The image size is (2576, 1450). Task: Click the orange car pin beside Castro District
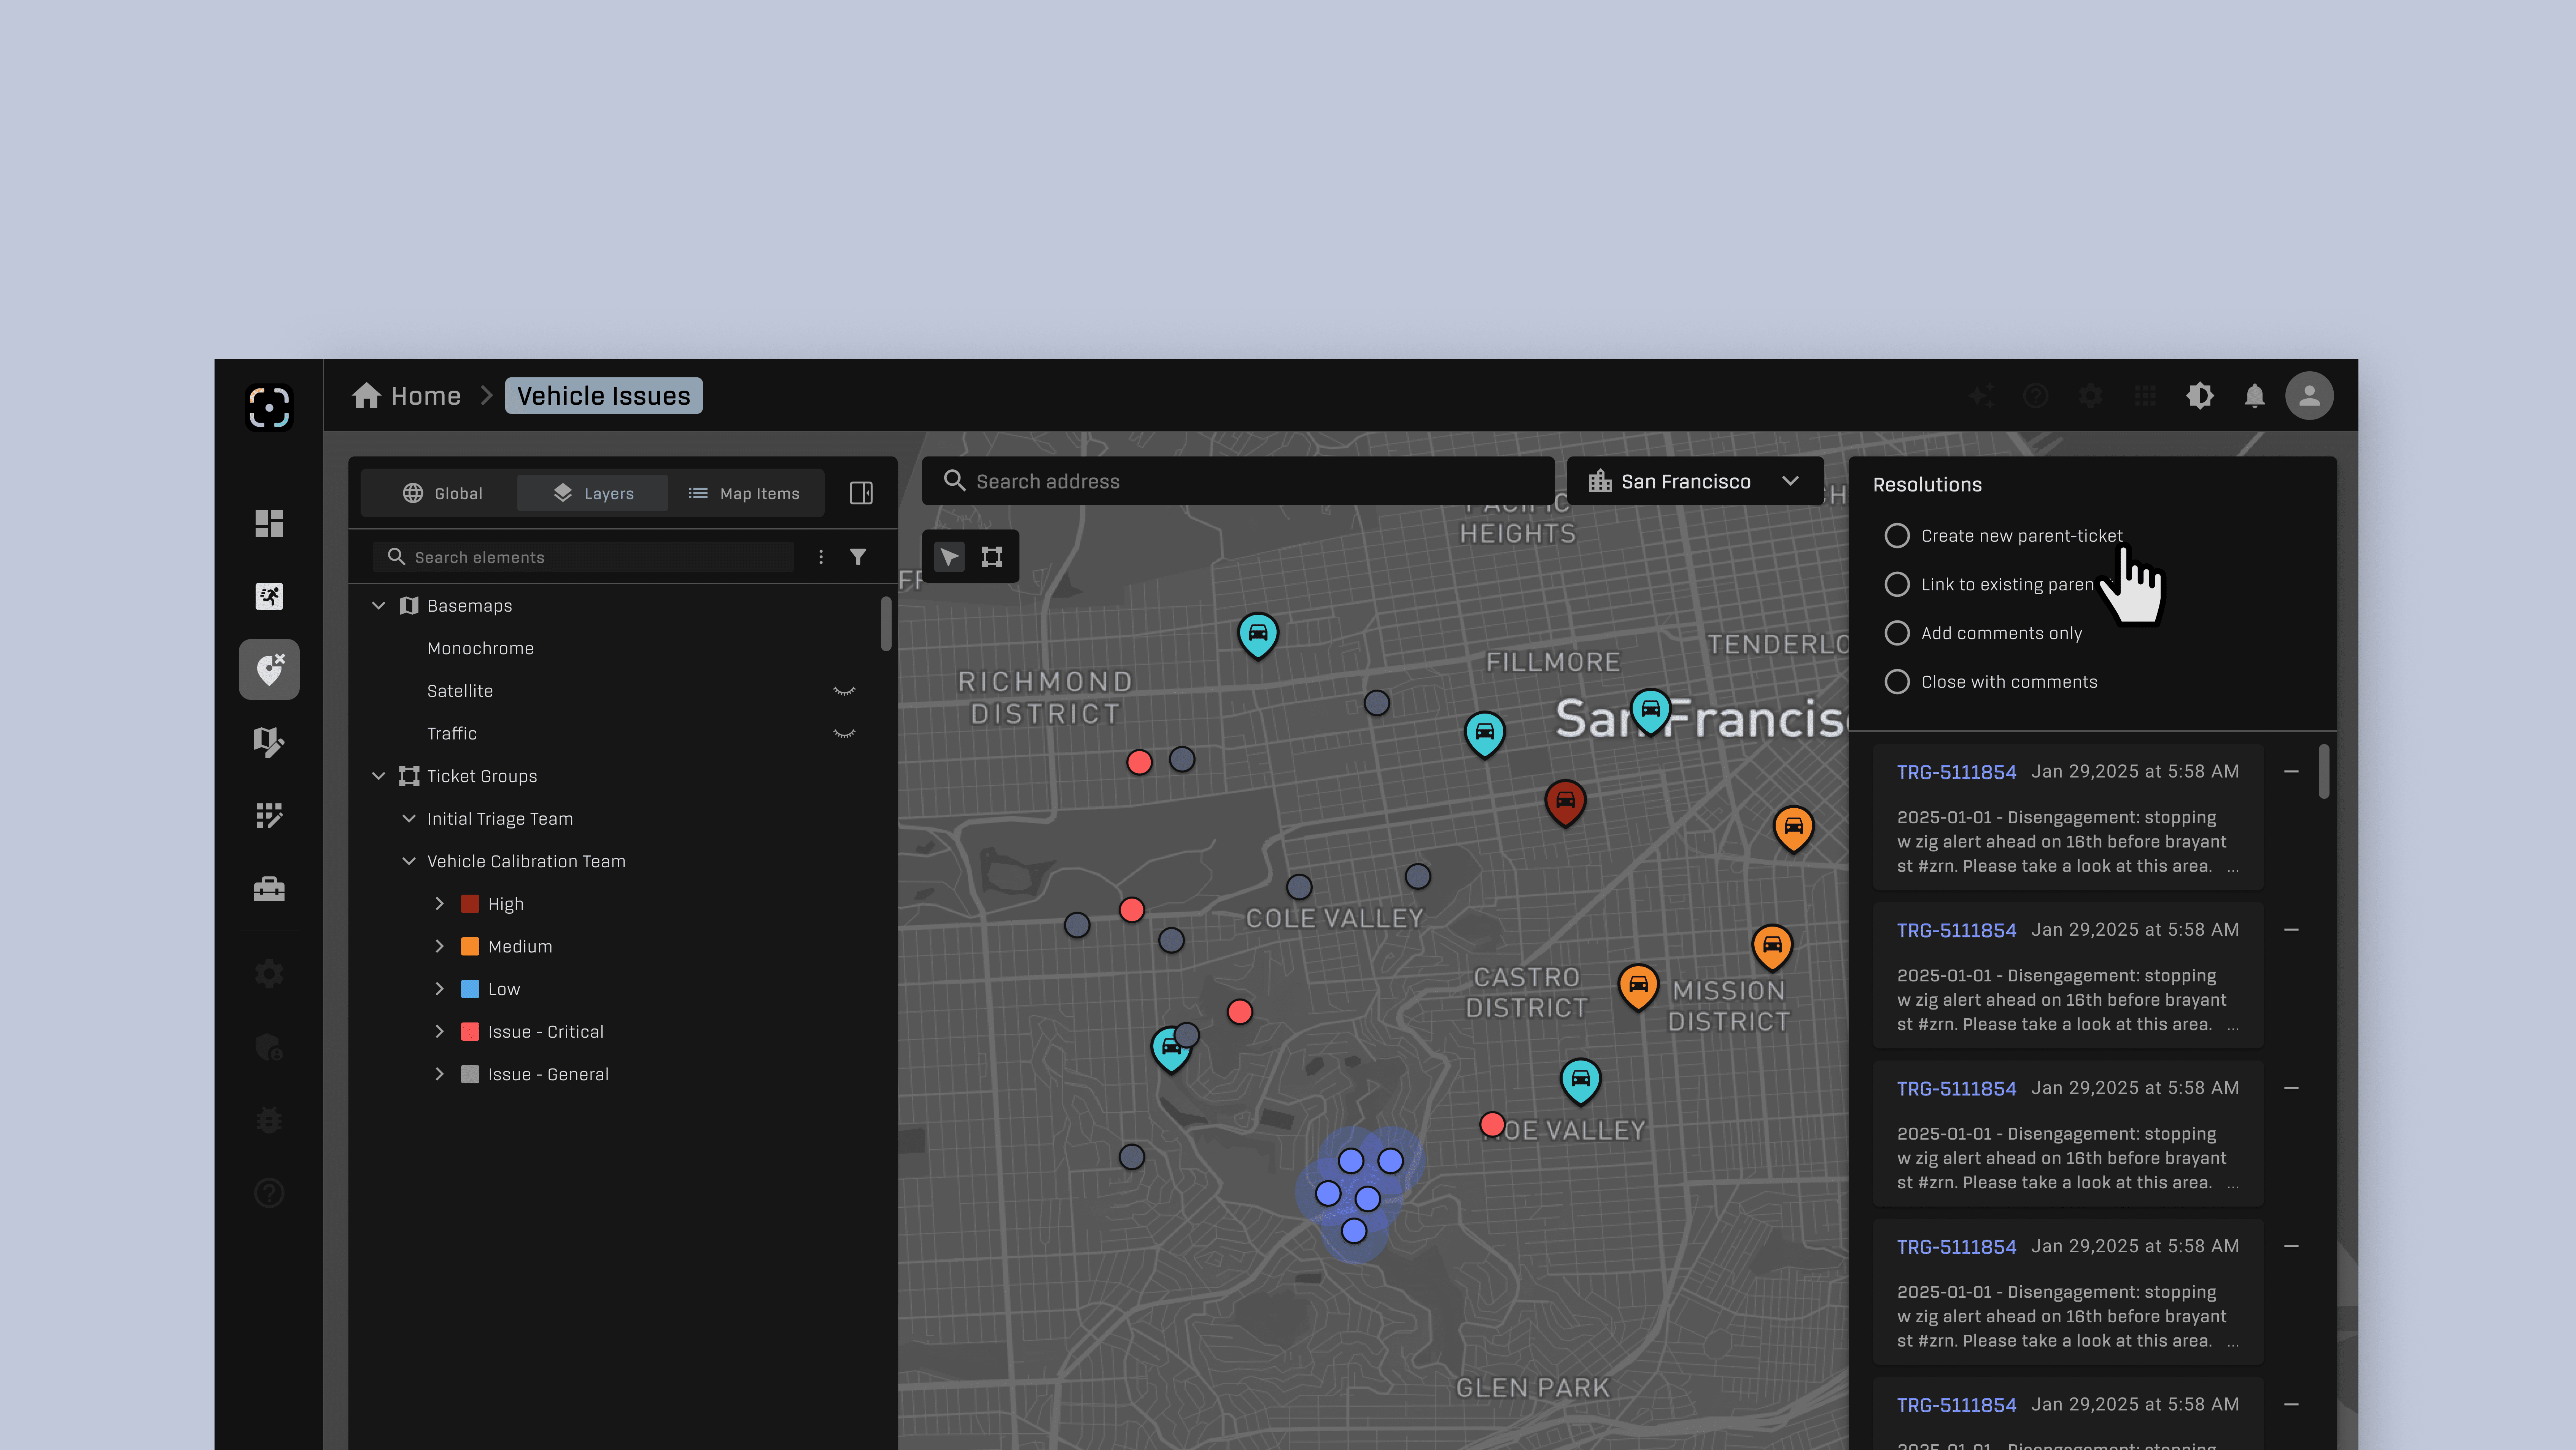(x=1638, y=987)
